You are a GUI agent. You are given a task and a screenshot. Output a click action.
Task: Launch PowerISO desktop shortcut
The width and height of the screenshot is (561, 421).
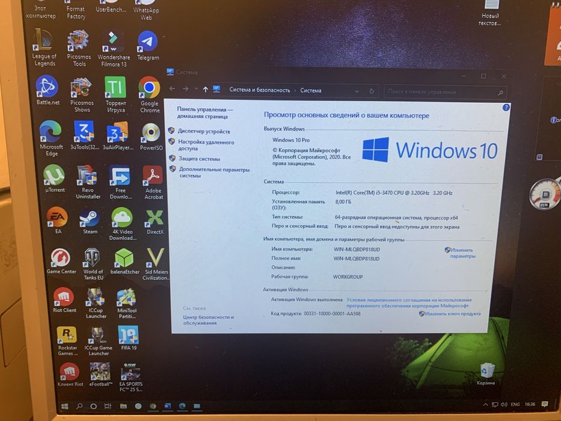pyautogui.click(x=151, y=136)
